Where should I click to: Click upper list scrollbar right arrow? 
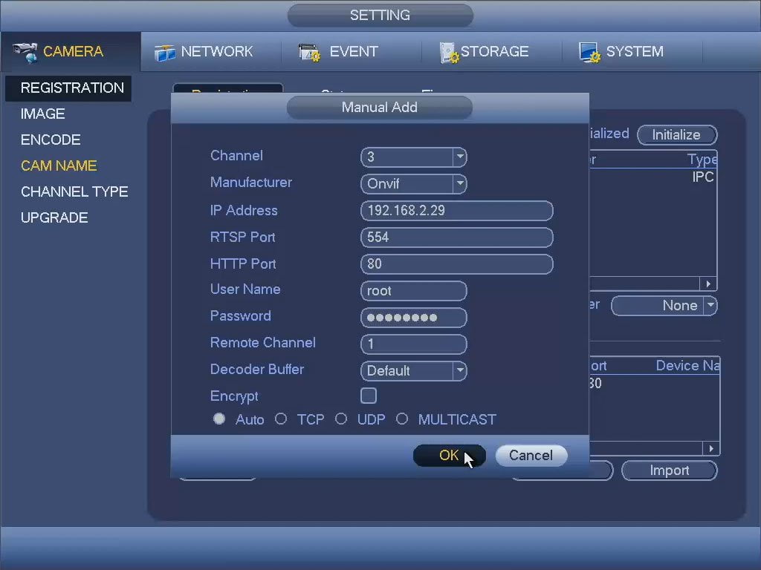coord(708,284)
